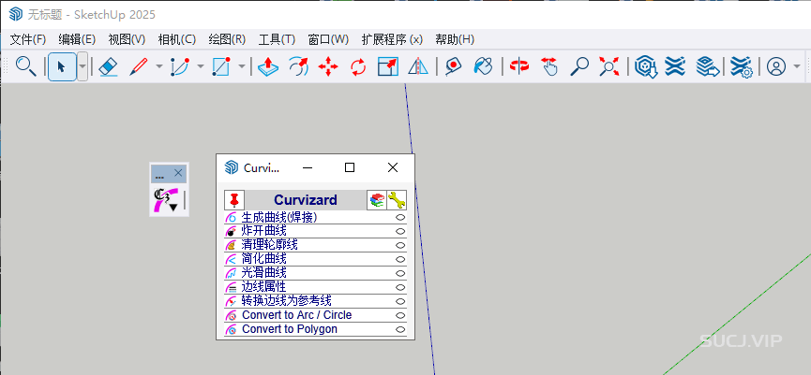
Task: Run 清理轮廓线 in Curvizard
Action: [x=269, y=246]
